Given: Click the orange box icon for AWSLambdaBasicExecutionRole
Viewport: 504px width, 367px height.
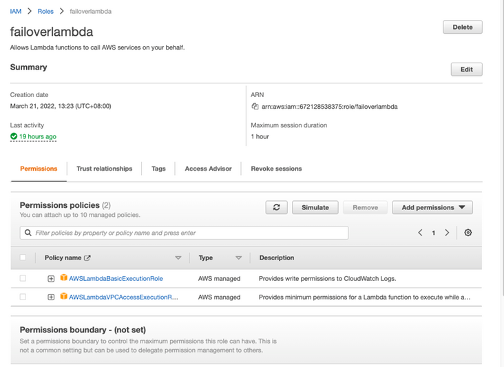Looking at the screenshot, I should click(x=63, y=277).
